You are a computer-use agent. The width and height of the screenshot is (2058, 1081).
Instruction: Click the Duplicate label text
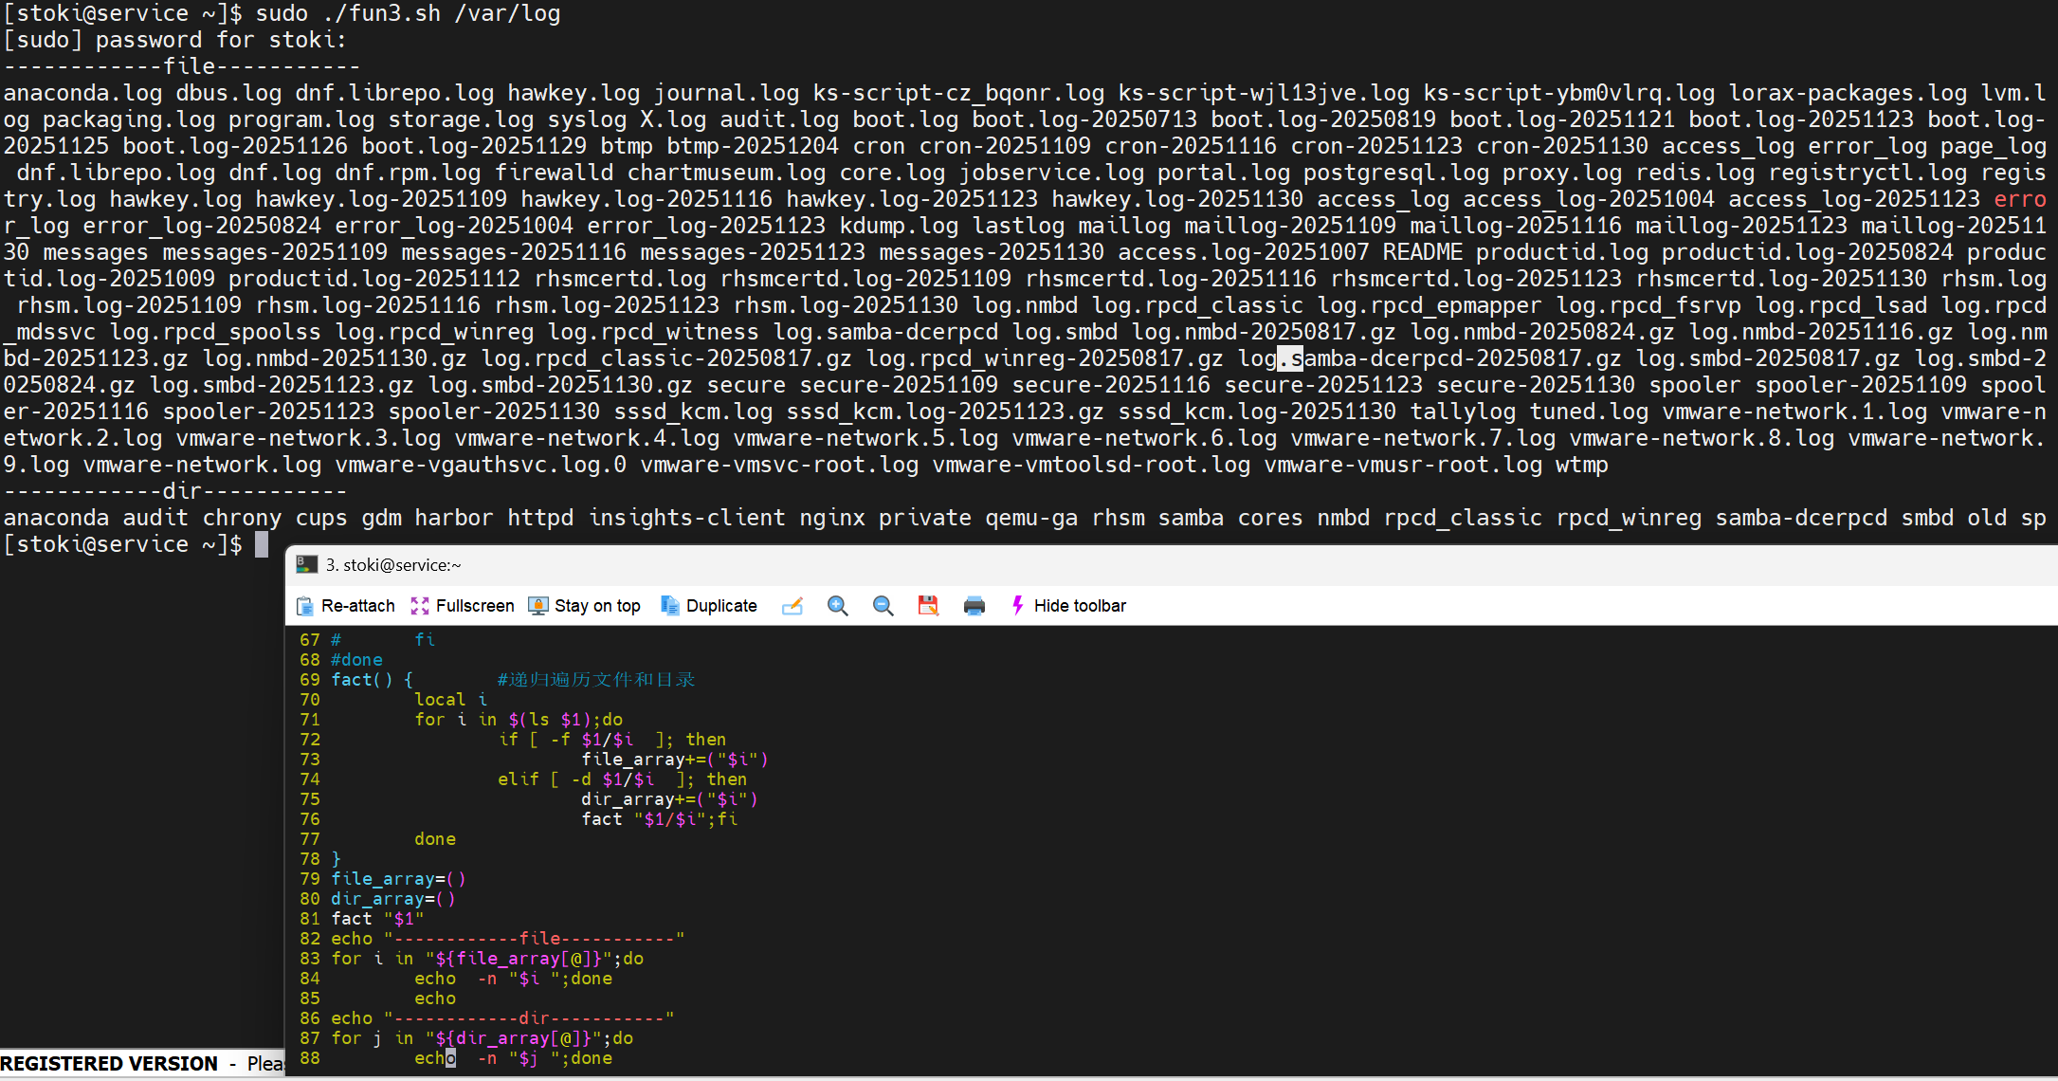click(x=721, y=606)
